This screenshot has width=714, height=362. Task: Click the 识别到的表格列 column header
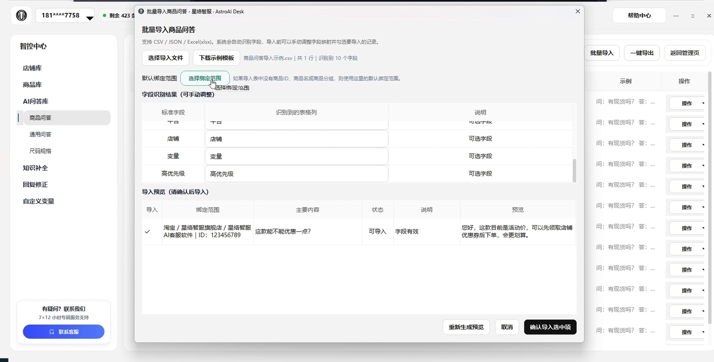(296, 112)
